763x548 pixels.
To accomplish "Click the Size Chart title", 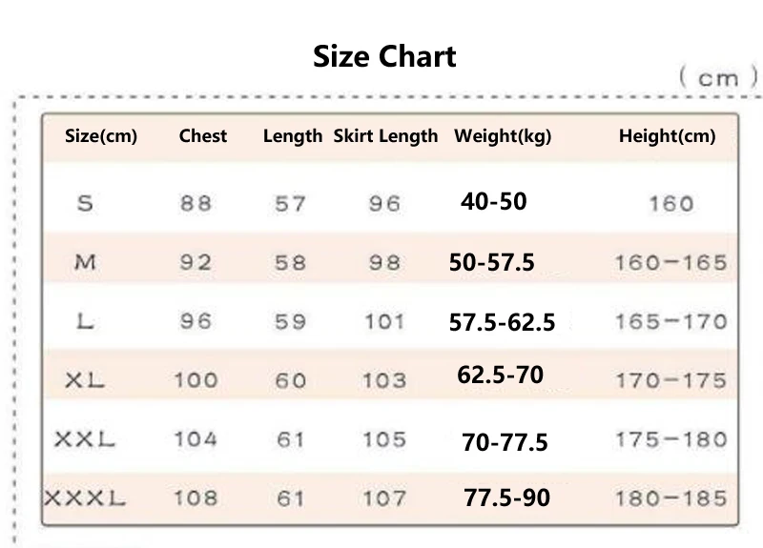I will tap(384, 56).
